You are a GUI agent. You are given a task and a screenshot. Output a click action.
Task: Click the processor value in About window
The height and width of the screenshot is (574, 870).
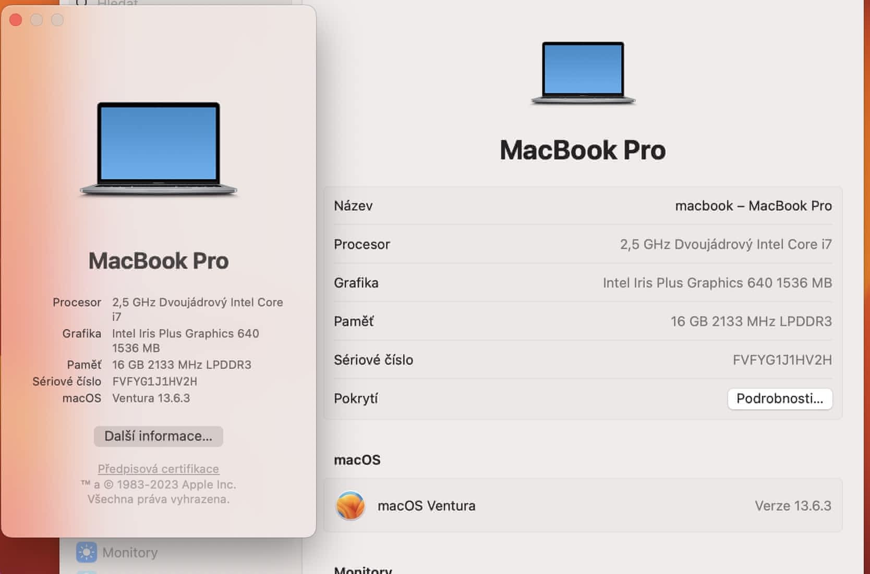tap(198, 309)
